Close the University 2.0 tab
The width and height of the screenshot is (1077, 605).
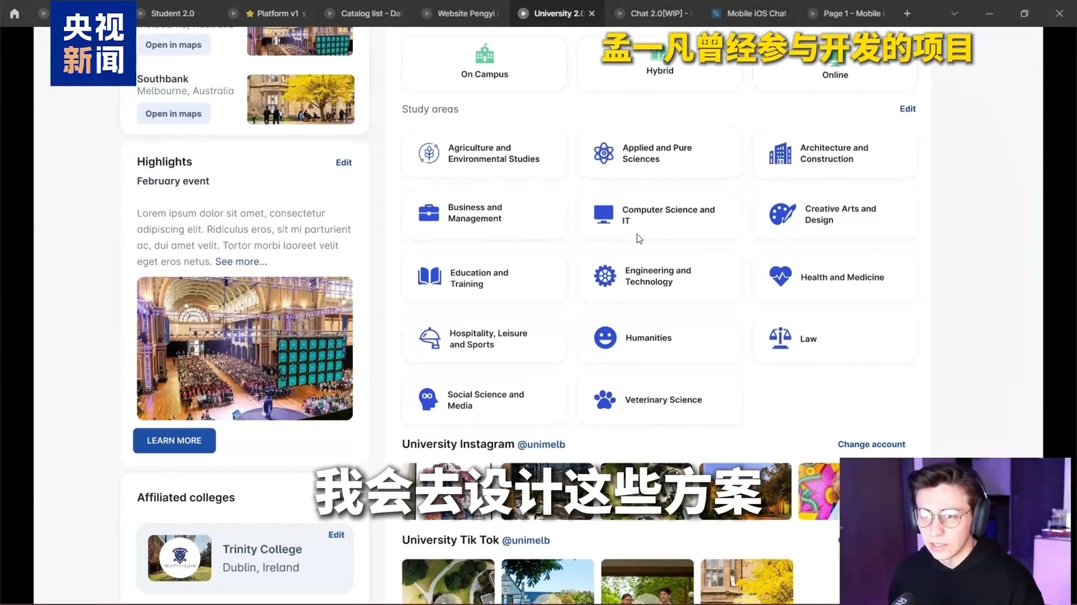(x=592, y=13)
